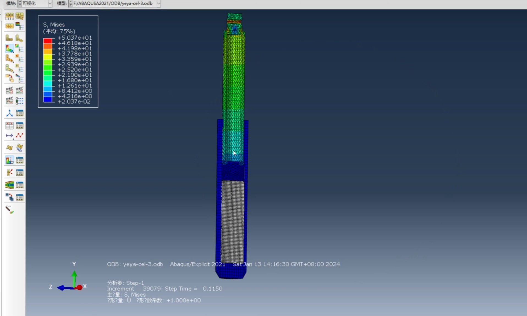
Task: Click Step Time = 0.1150 text
Action: coord(194,289)
